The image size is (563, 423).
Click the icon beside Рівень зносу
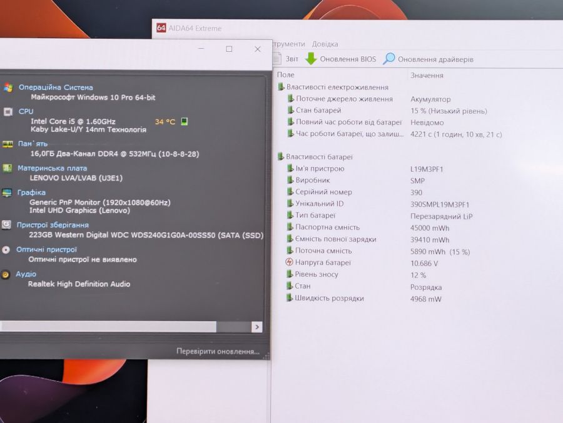point(290,274)
